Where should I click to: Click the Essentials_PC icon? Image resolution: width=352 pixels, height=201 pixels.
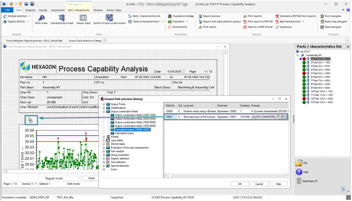pyautogui.click(x=299, y=181)
